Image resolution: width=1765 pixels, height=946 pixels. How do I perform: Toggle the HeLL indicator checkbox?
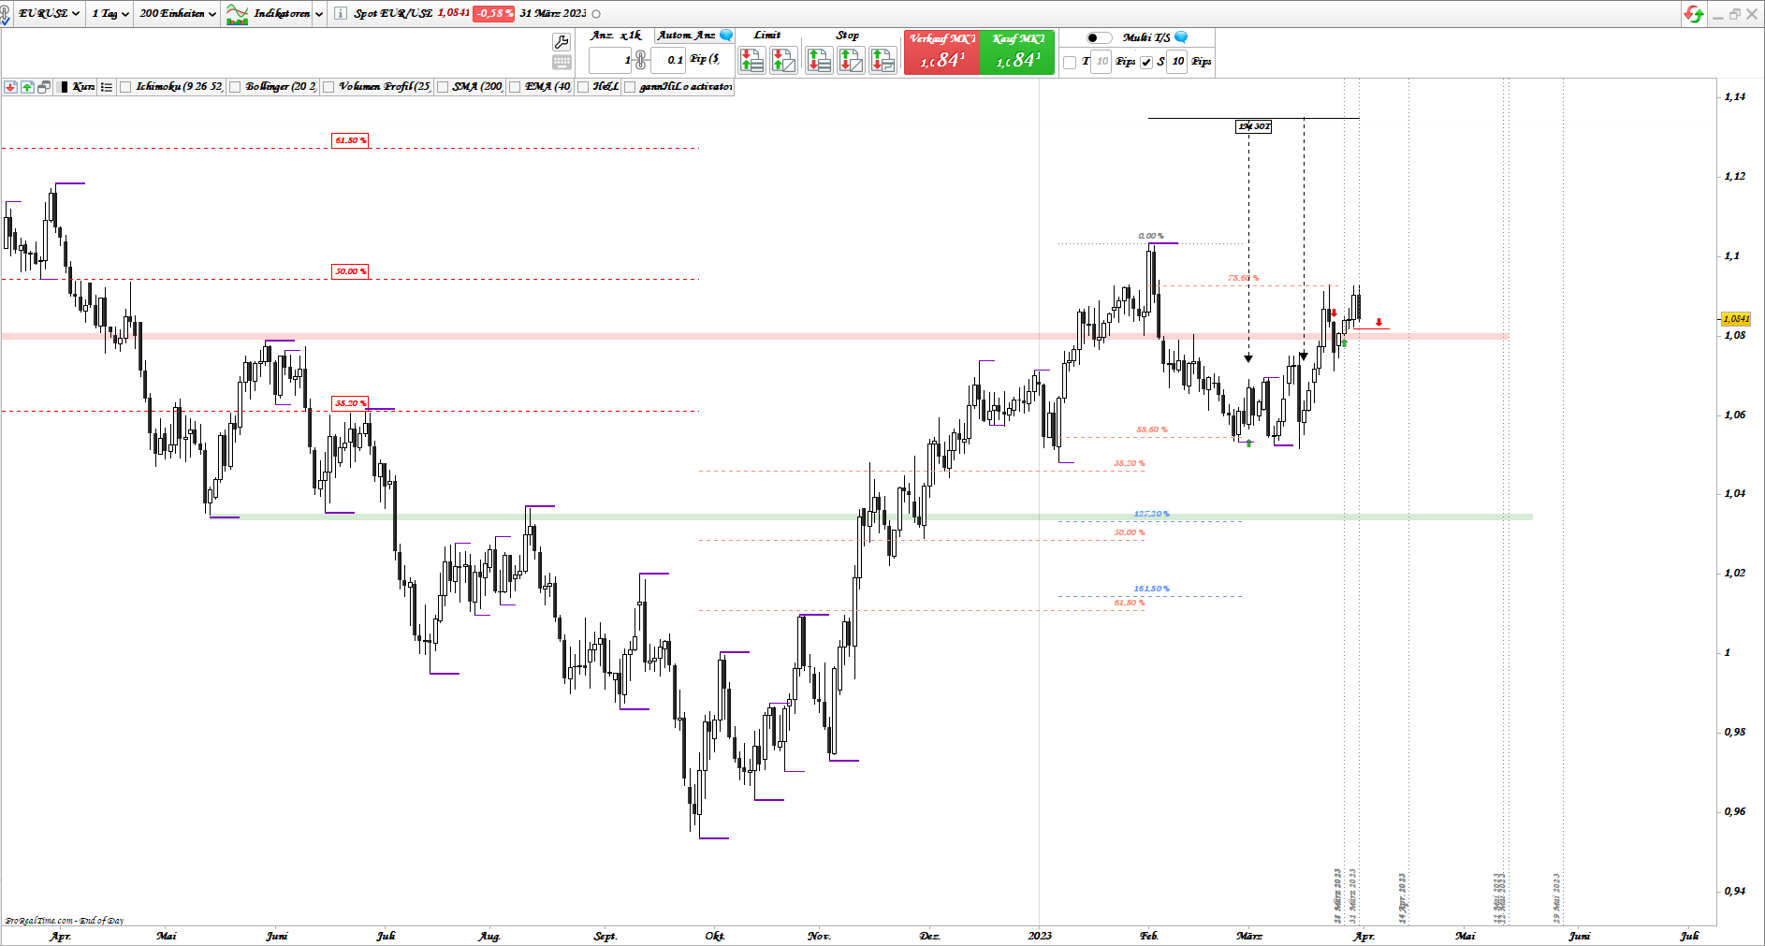coord(583,87)
